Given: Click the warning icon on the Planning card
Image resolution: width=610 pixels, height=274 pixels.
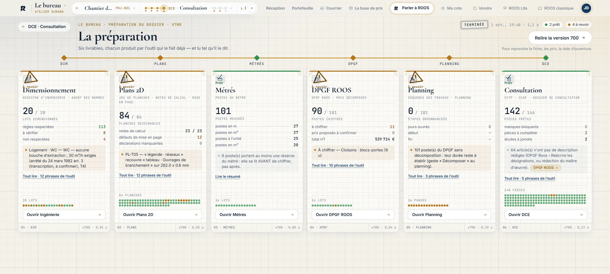Looking at the screenshot, I should [416, 77].
